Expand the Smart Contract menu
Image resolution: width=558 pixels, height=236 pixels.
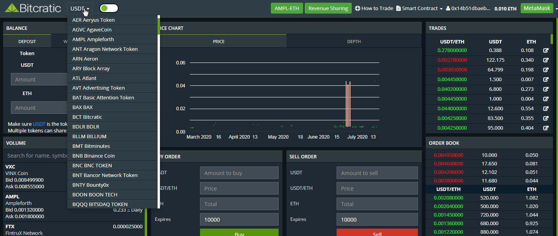click(419, 8)
